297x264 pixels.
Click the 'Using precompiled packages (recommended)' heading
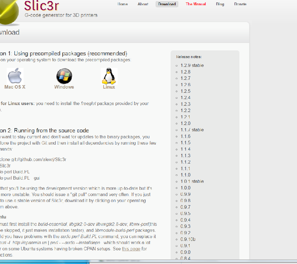[71, 54]
